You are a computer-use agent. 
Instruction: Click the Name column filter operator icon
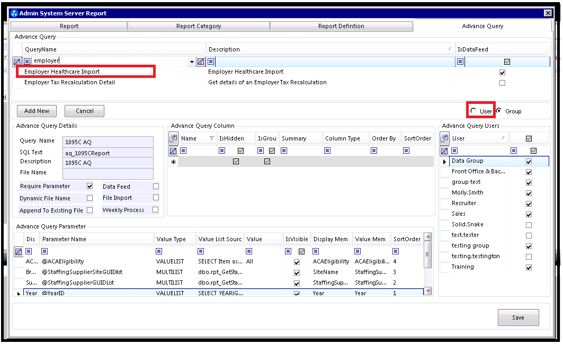(183, 151)
